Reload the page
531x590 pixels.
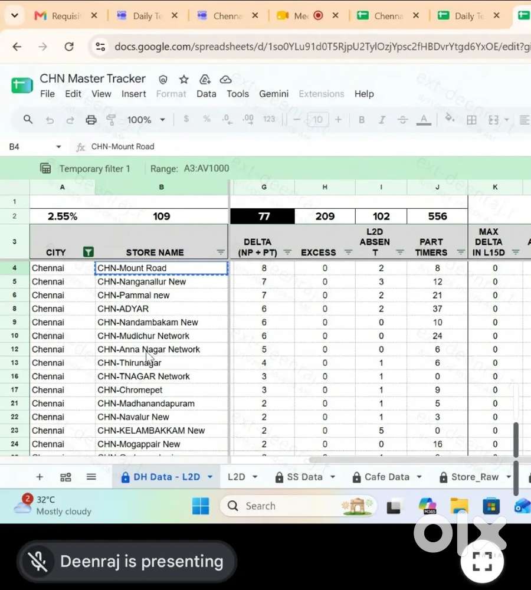click(69, 47)
